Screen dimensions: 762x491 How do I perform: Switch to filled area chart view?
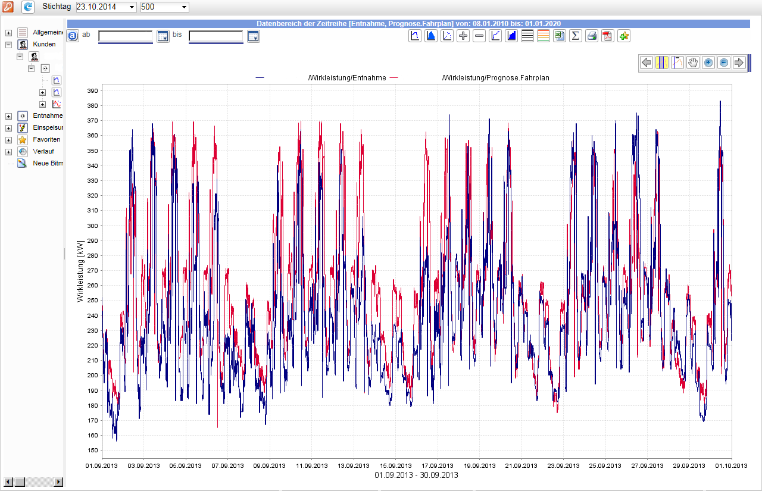pyautogui.click(x=431, y=36)
